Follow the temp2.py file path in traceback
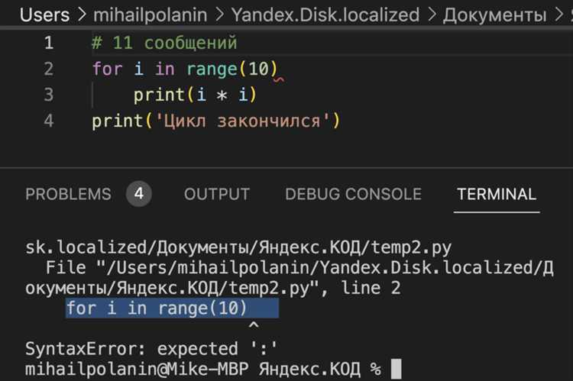This screenshot has width=573, height=381. tap(289, 278)
